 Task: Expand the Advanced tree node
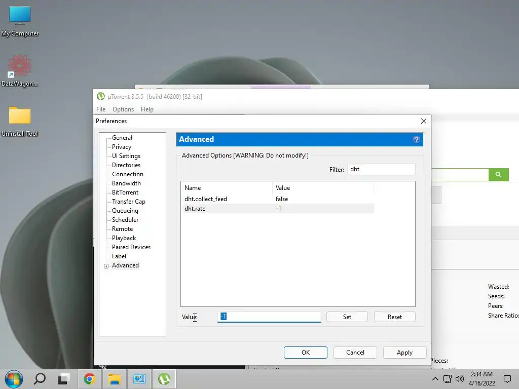click(x=106, y=266)
